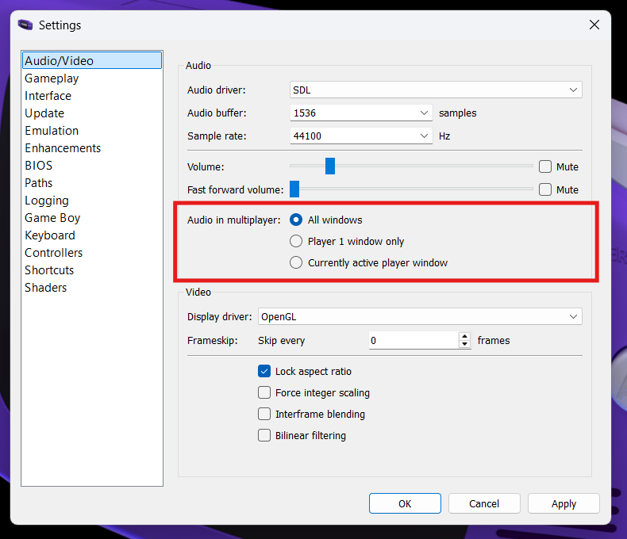Viewport: 627px width, 539px height.
Task: Click the Fast forward volume slider handle
Action: click(x=294, y=189)
